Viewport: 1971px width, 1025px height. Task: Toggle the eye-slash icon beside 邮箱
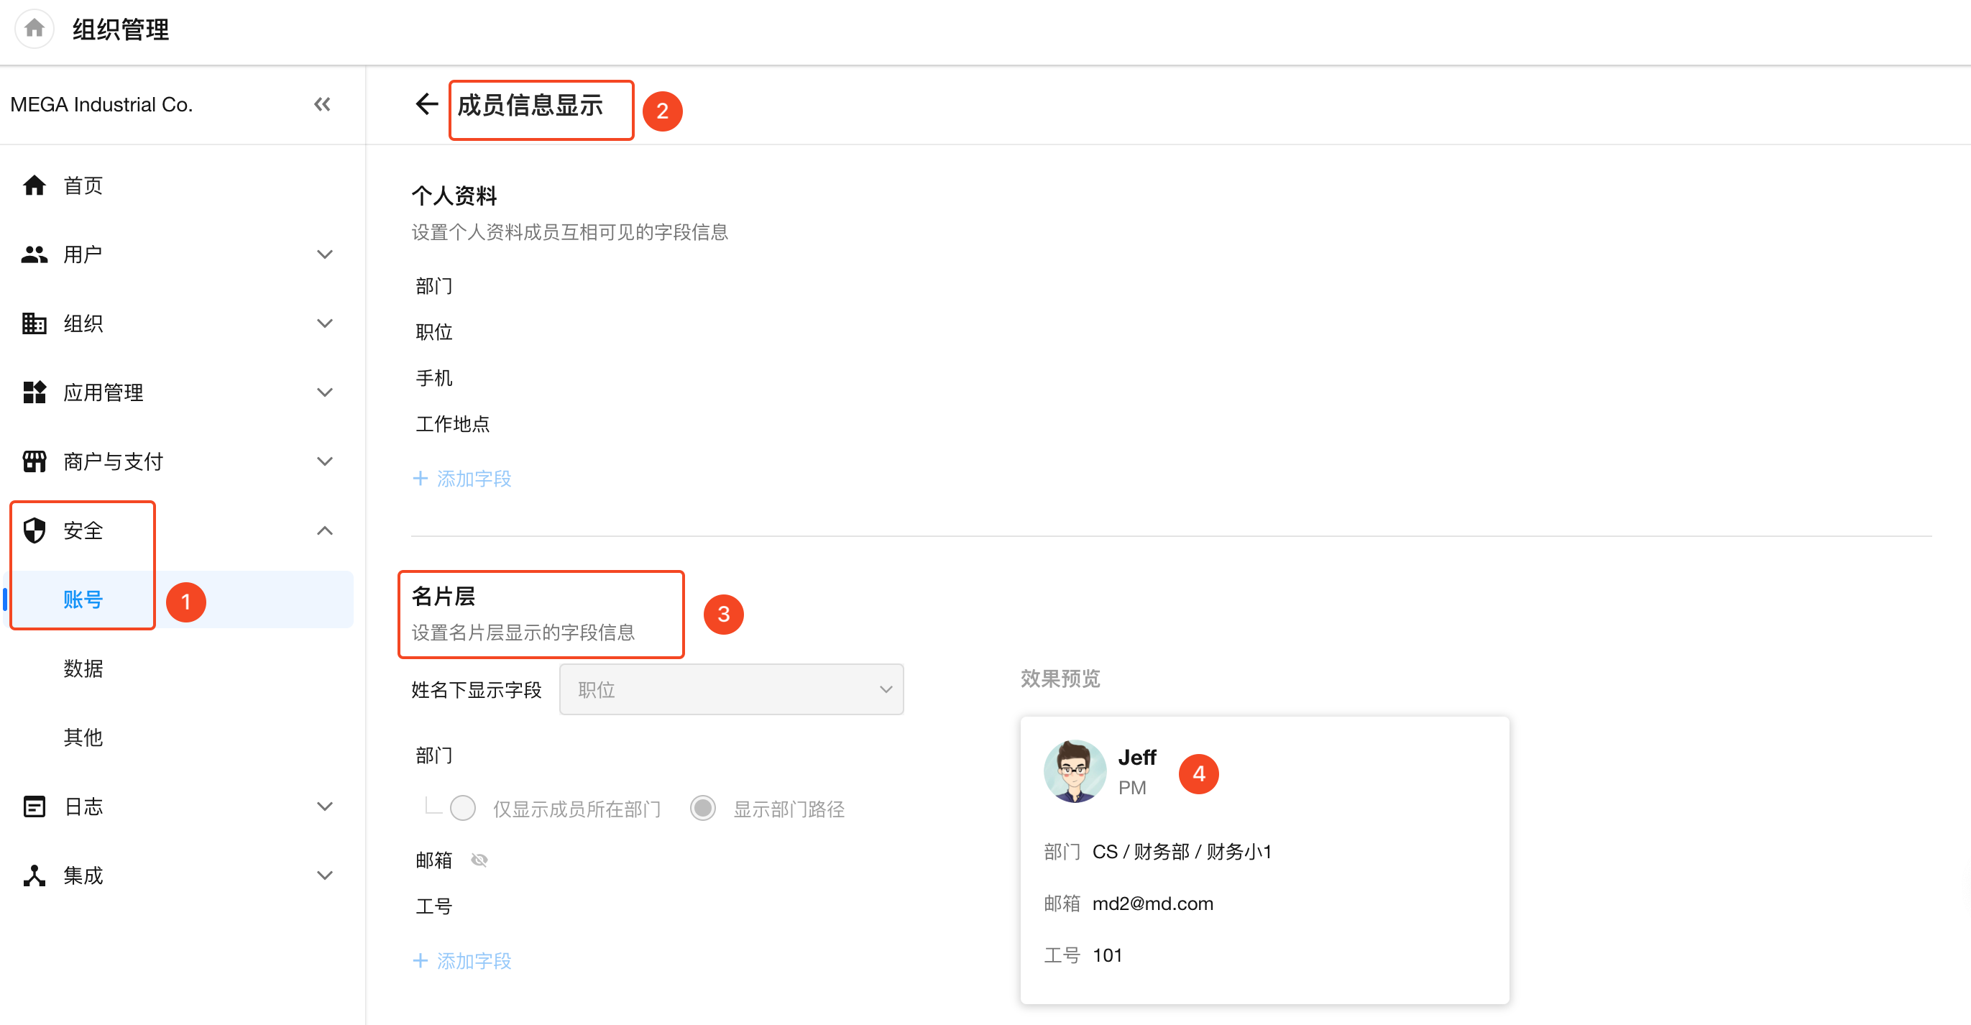pos(479,860)
